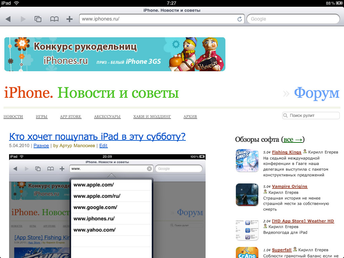Open the Safari pages/tabs icon
The image size is (344, 258).
pos(38,19)
